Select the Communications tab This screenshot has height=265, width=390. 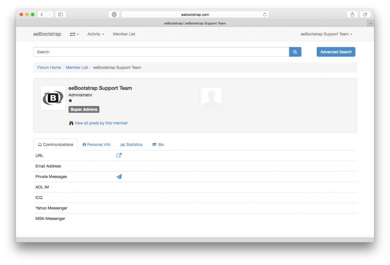[55, 144]
